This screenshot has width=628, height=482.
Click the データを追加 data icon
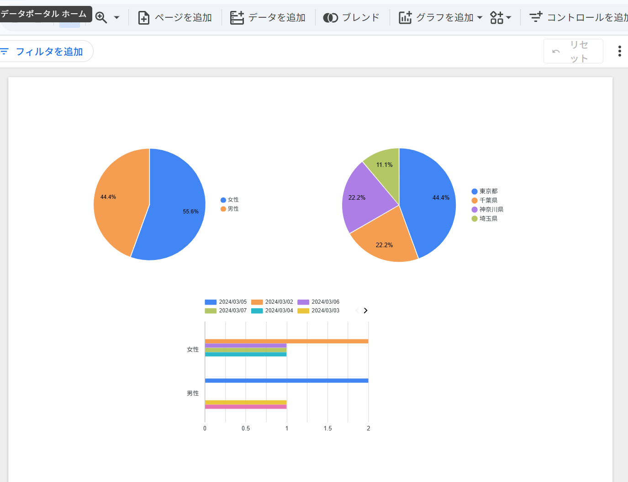point(237,18)
